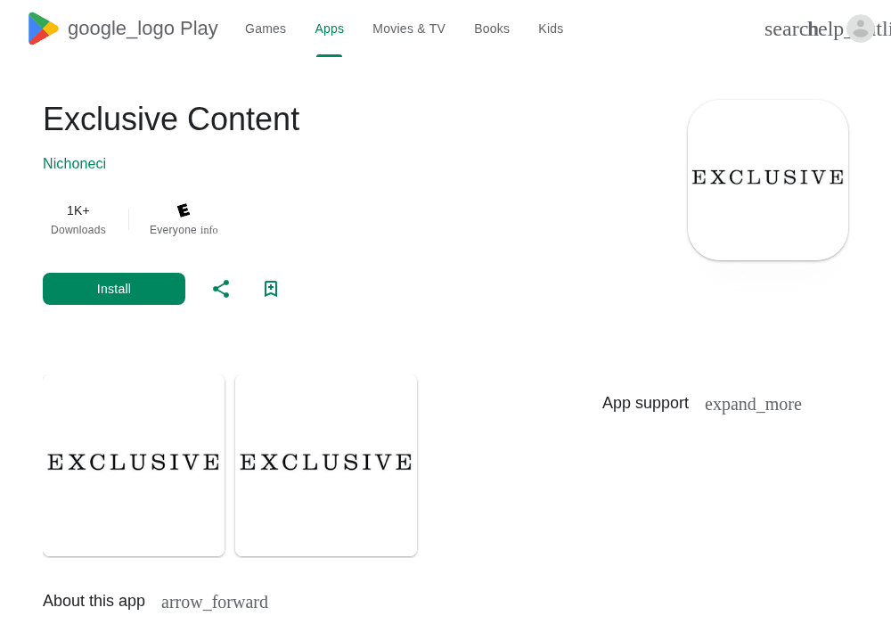Add app to wishlist bookmark icon
The image size is (891, 624).
coord(271,289)
